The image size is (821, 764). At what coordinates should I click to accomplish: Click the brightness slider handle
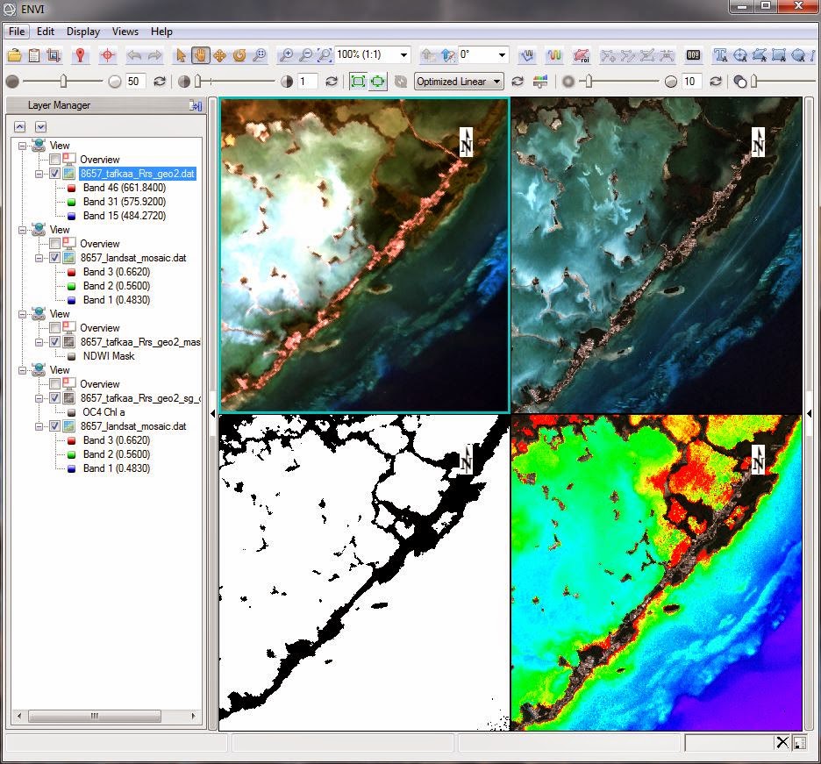pyautogui.click(x=64, y=82)
